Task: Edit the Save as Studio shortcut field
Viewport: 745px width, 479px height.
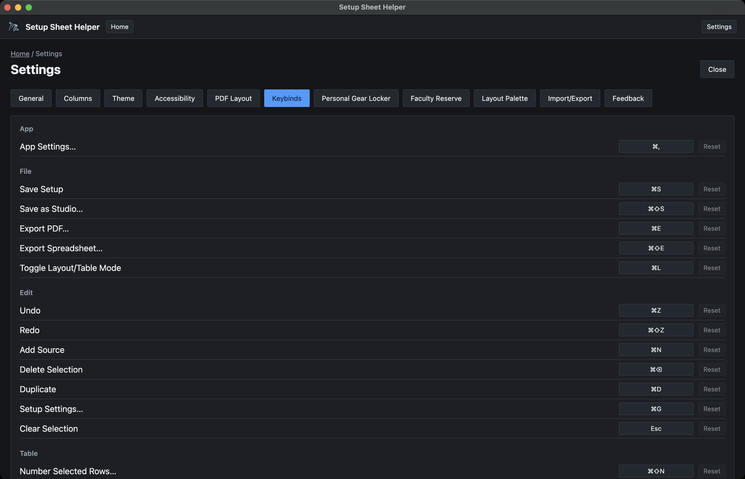Action: pos(656,209)
